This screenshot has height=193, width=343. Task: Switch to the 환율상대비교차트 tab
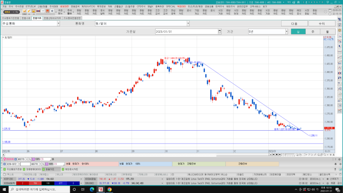pos(52,18)
